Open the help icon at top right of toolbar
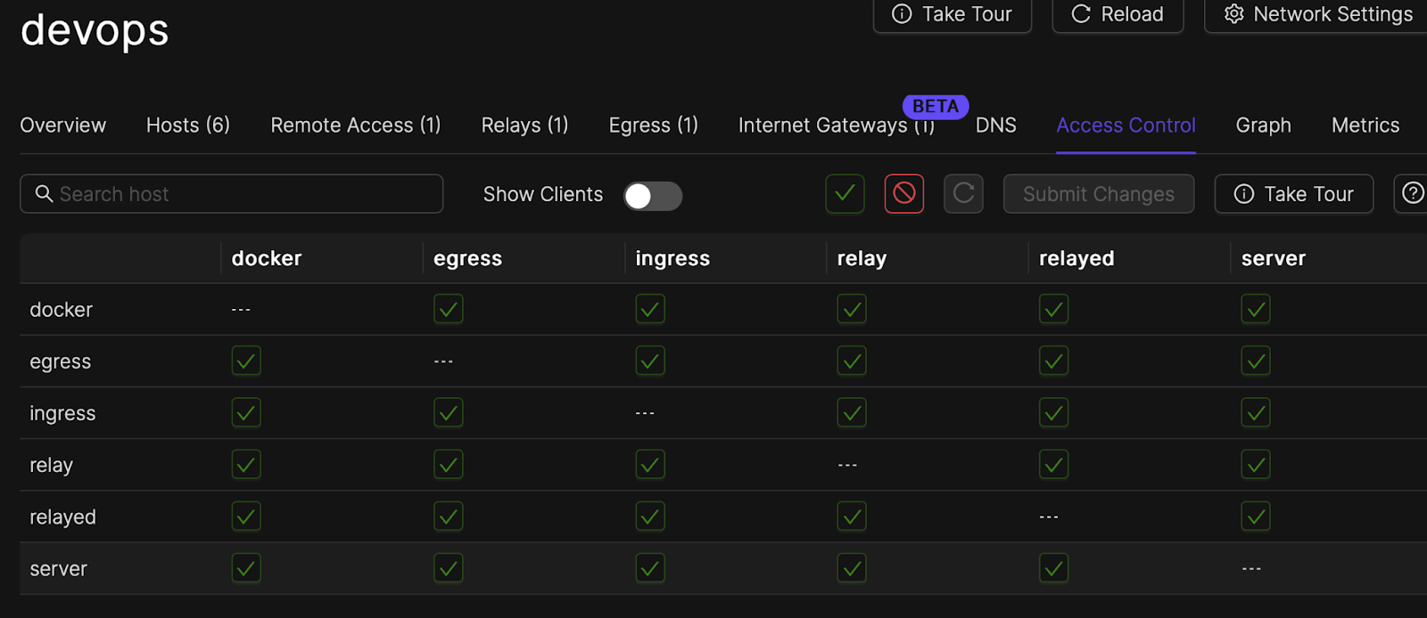The width and height of the screenshot is (1427, 618). (x=1413, y=193)
